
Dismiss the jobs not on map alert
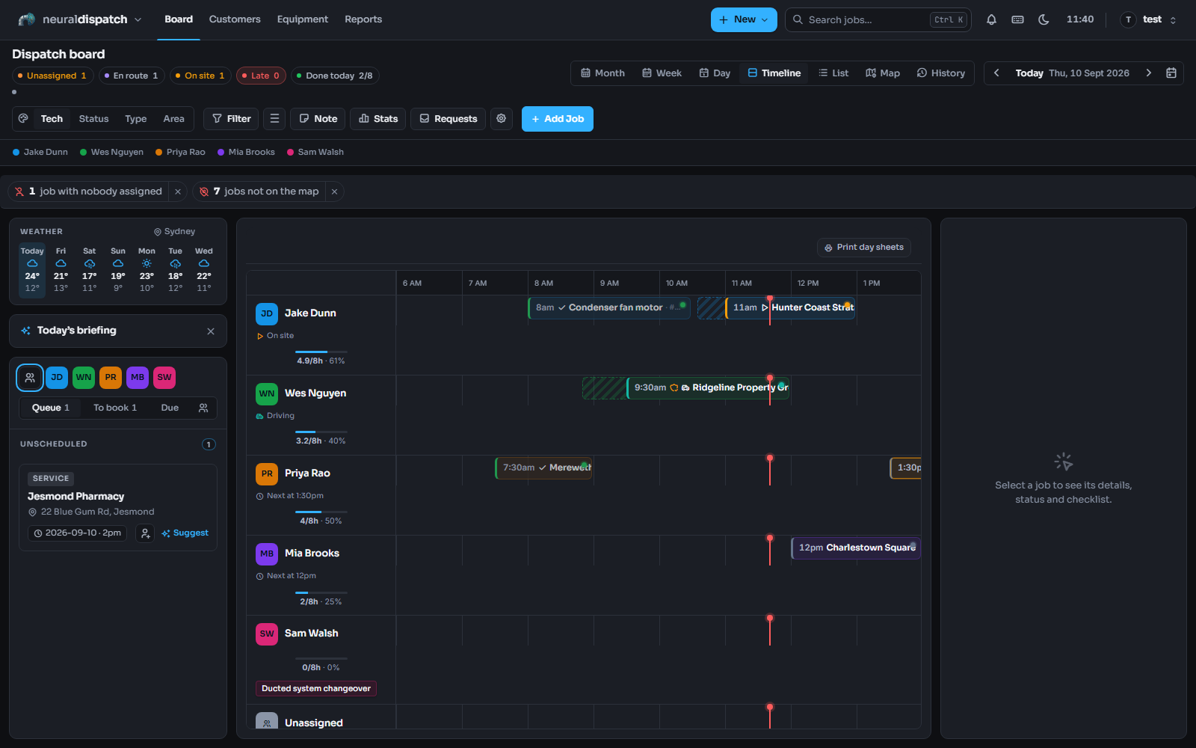click(335, 191)
